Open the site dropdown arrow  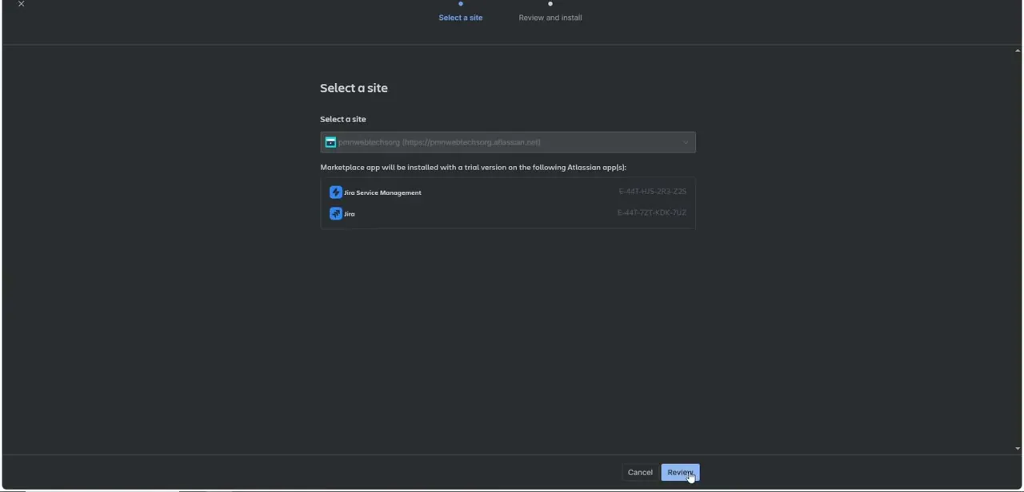pyautogui.click(x=686, y=142)
